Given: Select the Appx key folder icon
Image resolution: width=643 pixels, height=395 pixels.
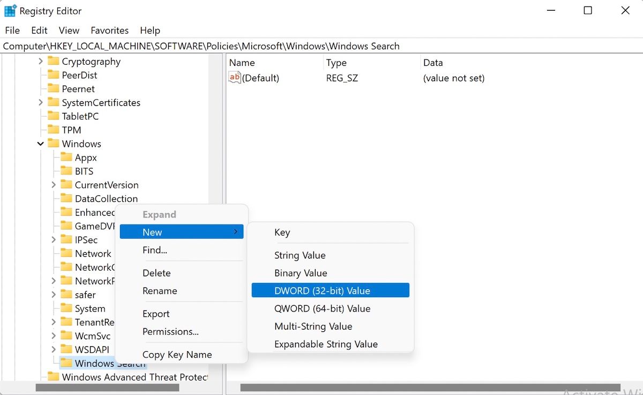Looking at the screenshot, I should (66, 157).
